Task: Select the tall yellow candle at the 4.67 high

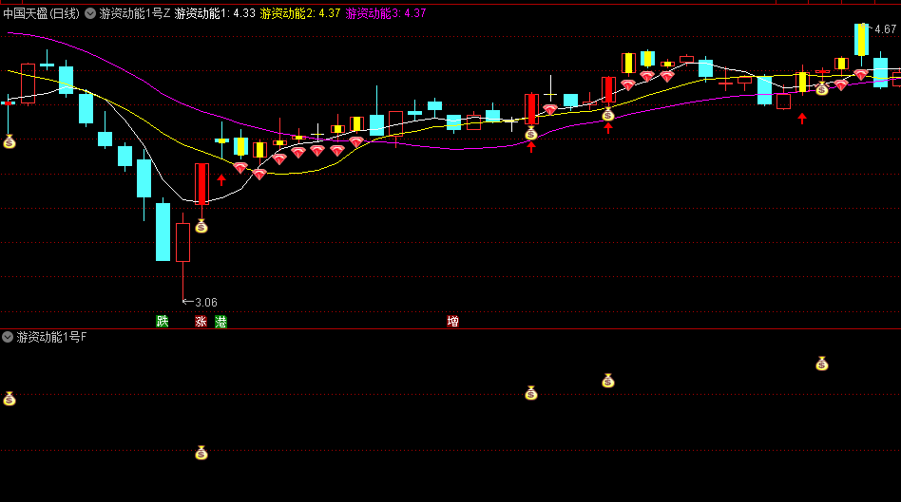Action: tap(861, 40)
